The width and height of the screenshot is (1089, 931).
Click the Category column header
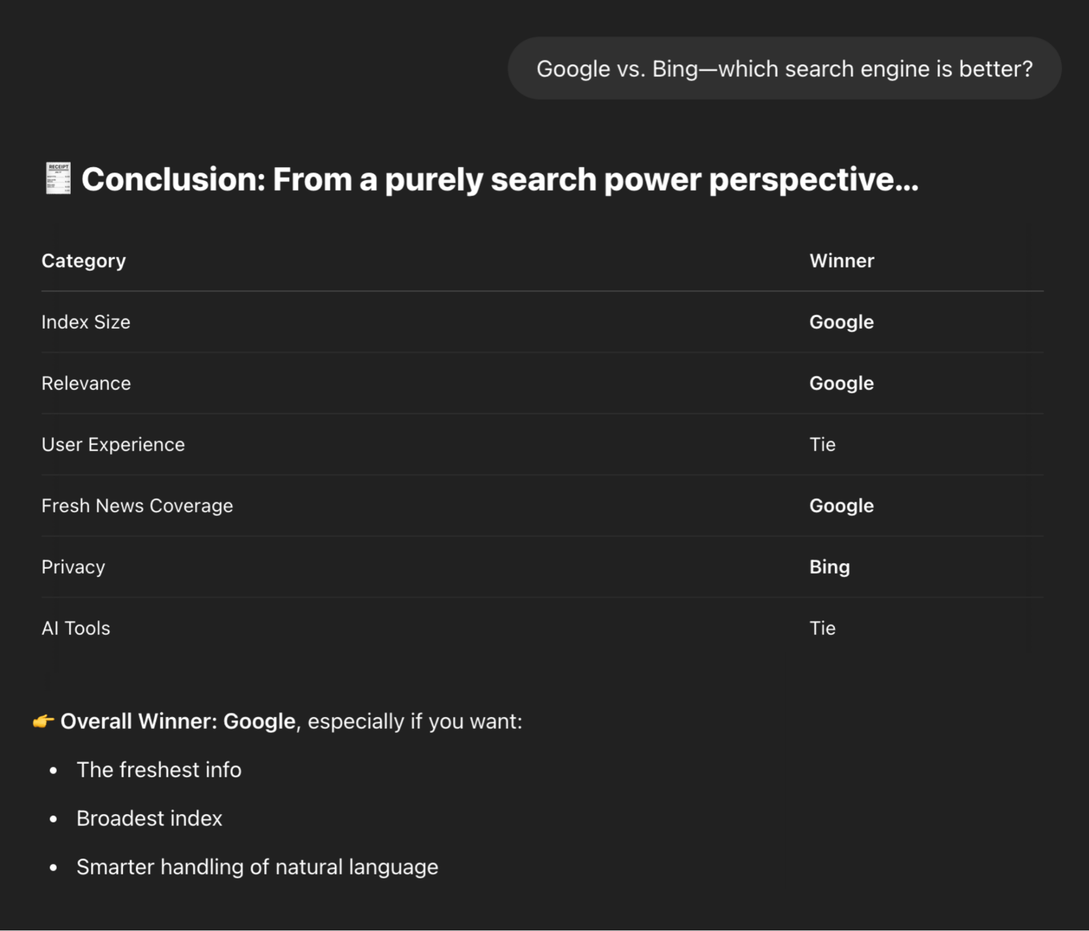click(x=84, y=260)
